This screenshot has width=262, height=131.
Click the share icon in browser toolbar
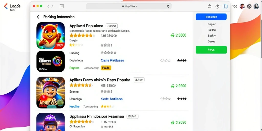coord(209,6)
